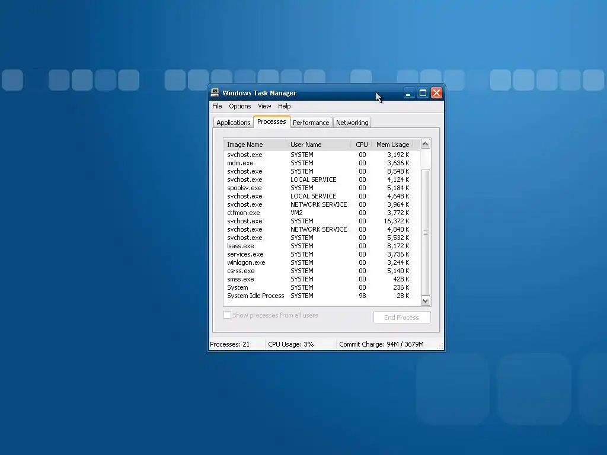Click the VM2 user name cell
The width and height of the screenshot is (607, 455).
[296, 213]
